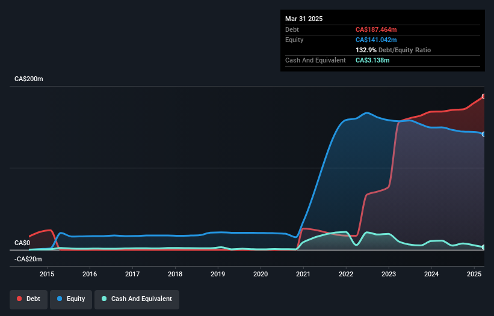The height and width of the screenshot is (316, 494).
Task: Click the Cash And Equivalent tooltip label
Action: click(315, 60)
